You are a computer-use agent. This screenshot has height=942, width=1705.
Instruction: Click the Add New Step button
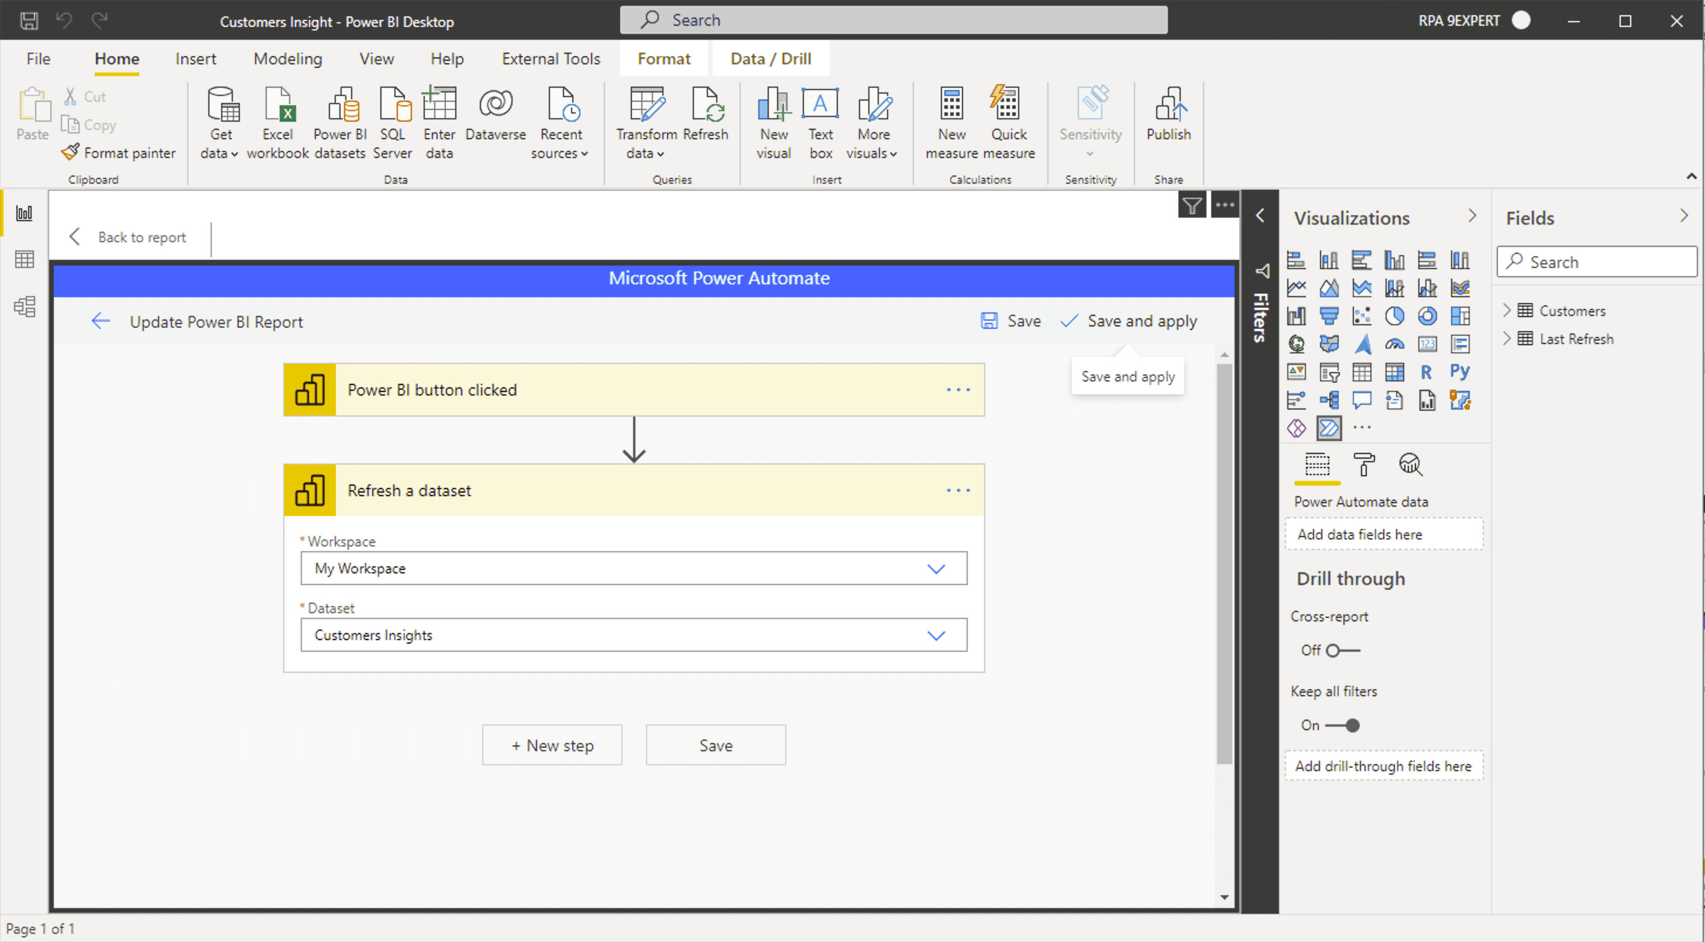pos(551,745)
